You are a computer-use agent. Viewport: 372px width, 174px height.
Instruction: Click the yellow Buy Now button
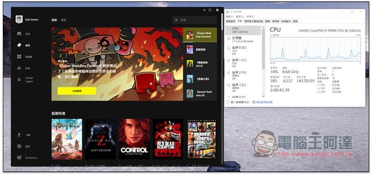click(x=77, y=91)
